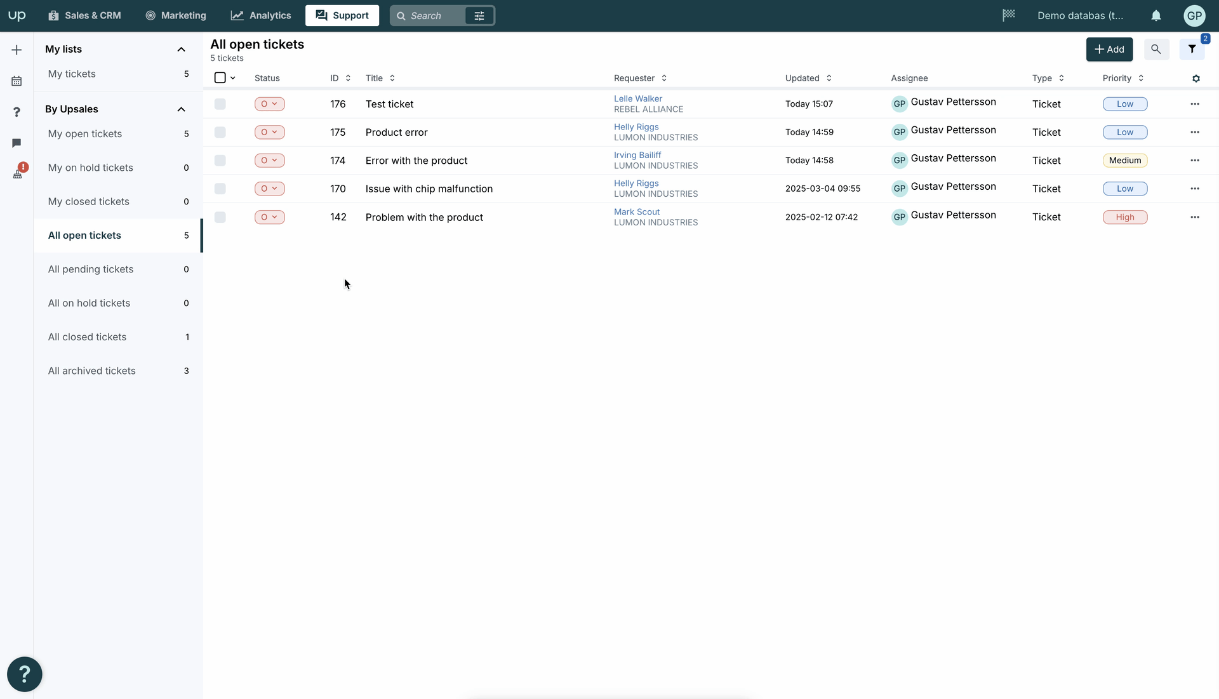Open the Sales & CRM tab

point(85,15)
